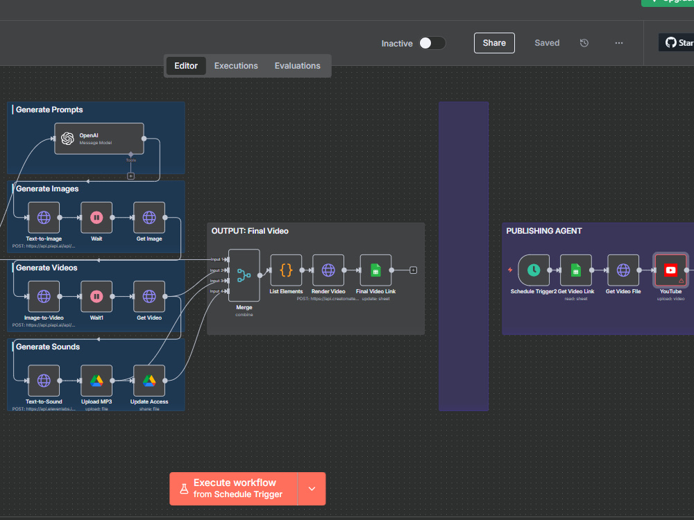
Task: Switch to the Evaluations tab
Action: (298, 65)
